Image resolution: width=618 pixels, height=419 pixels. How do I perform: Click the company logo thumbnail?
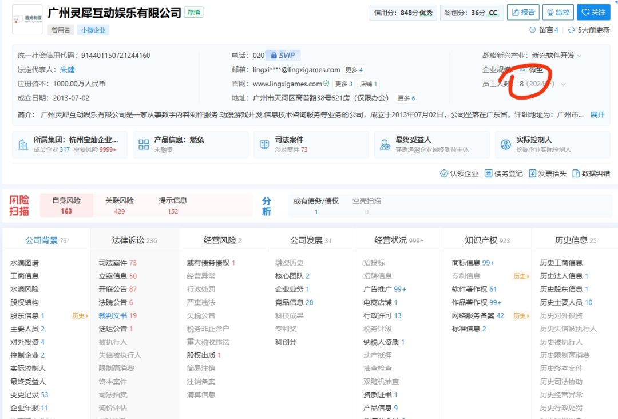(27, 19)
